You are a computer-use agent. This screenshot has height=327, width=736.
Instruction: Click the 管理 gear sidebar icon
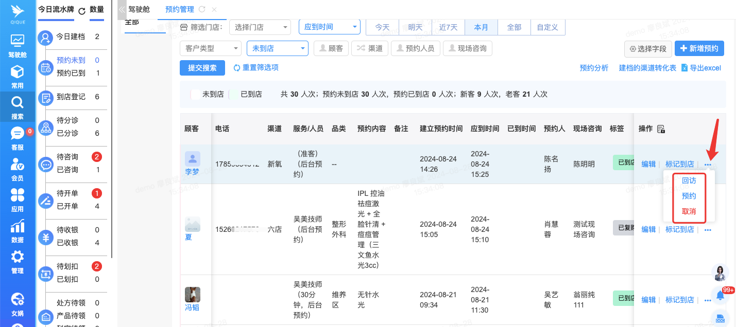[17, 261]
